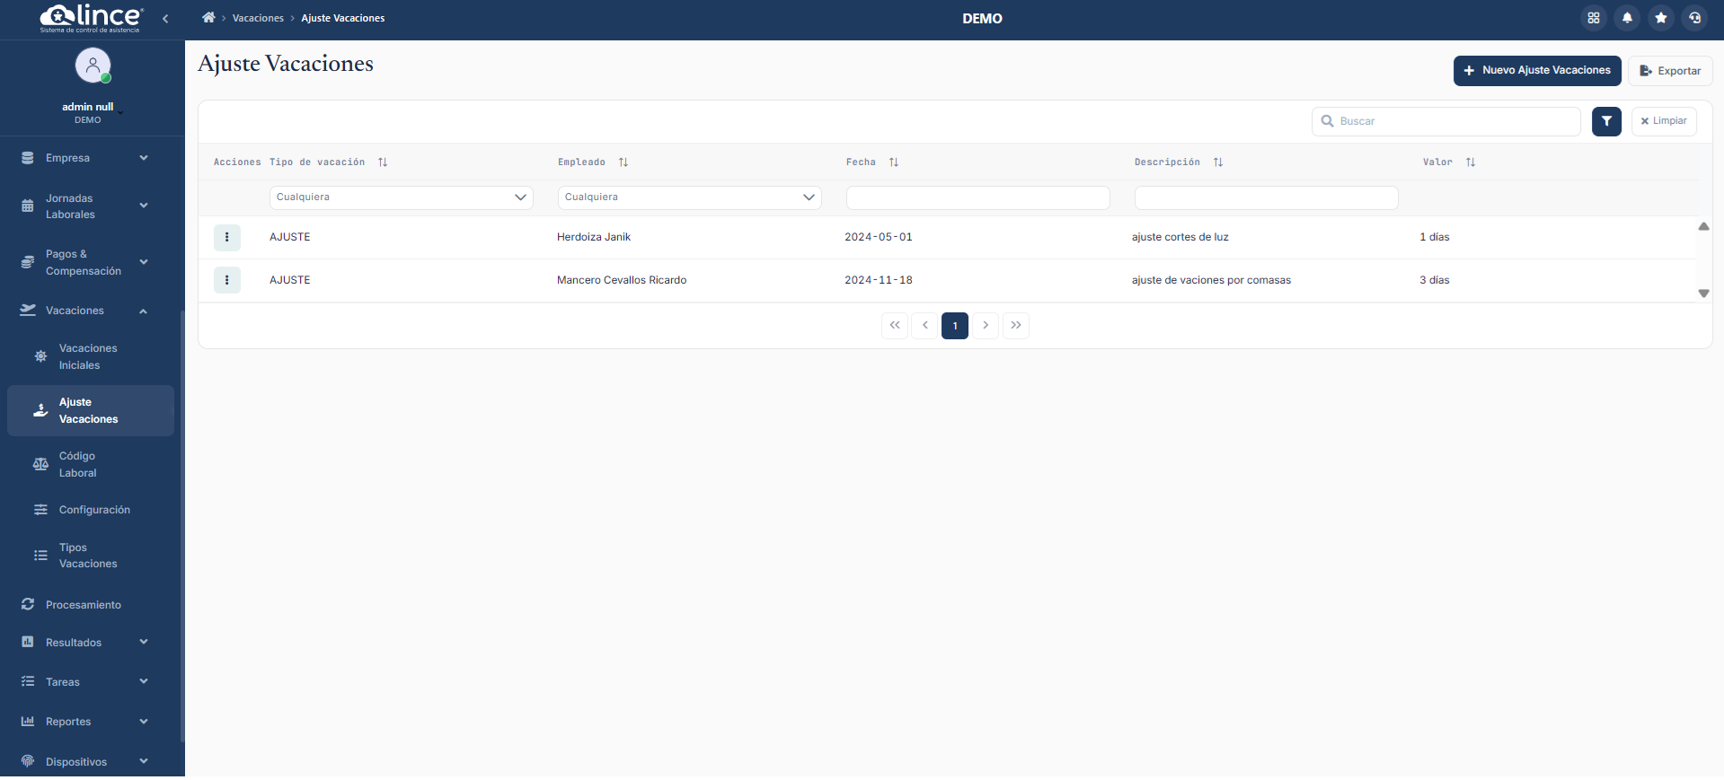Open the notifications bell icon
This screenshot has height=780, width=1724.
pos(1627,18)
